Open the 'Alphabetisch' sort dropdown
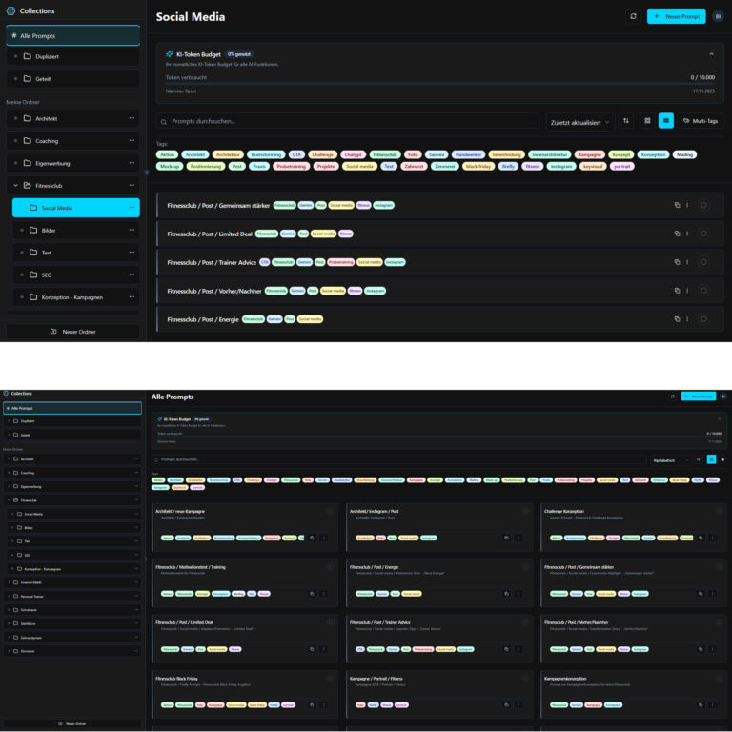 671,459
